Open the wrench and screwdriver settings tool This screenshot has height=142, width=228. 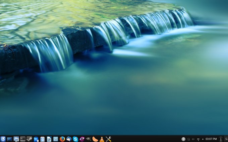coord(108,139)
